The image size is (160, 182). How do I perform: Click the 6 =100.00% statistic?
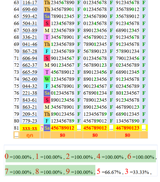pyautogui.click(x=141, y=156)
